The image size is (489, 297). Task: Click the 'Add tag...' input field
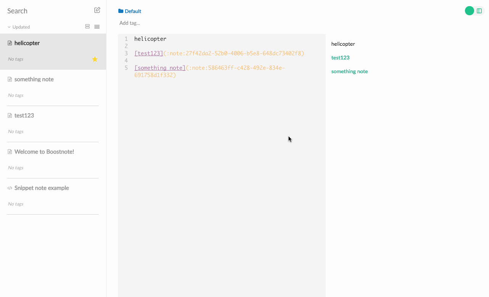[x=130, y=23]
